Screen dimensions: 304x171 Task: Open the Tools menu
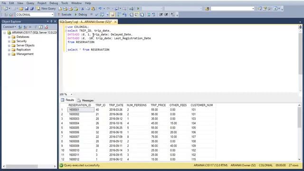pos(65,3)
